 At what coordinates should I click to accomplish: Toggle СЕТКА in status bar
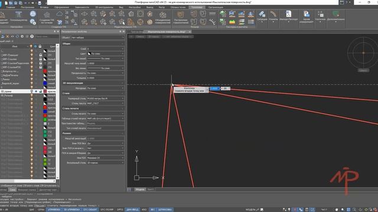click(41, 210)
